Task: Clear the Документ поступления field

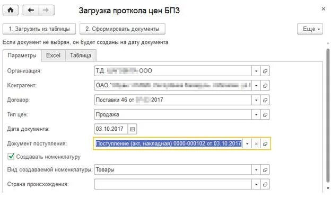Action: [x=256, y=144]
